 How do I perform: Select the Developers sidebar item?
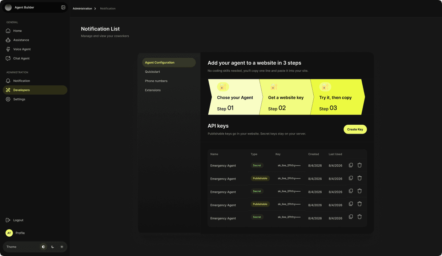coord(35,90)
